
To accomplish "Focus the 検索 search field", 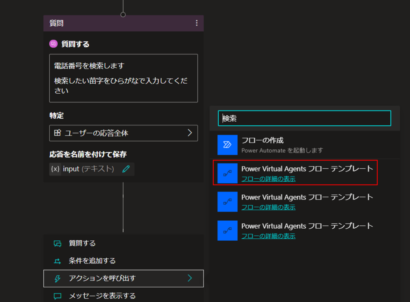I will 304,118.
